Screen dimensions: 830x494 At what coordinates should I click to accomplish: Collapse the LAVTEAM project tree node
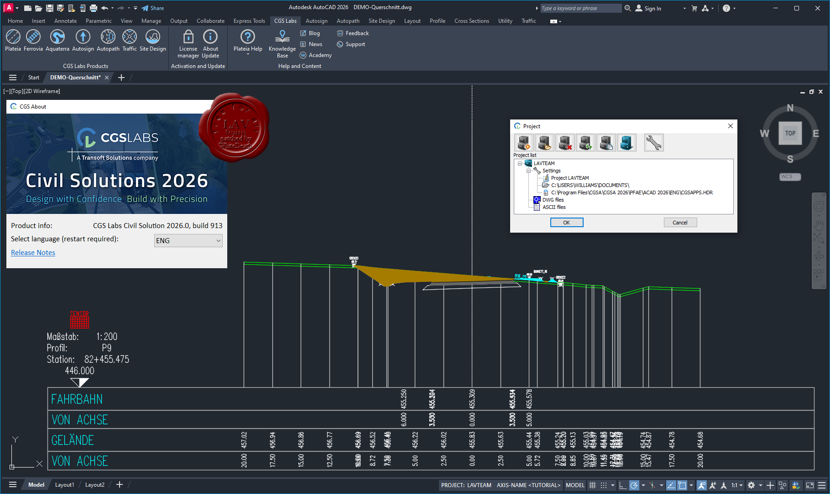[x=520, y=163]
